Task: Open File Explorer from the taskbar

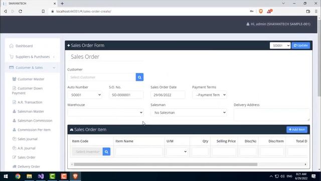Action: (29, 176)
